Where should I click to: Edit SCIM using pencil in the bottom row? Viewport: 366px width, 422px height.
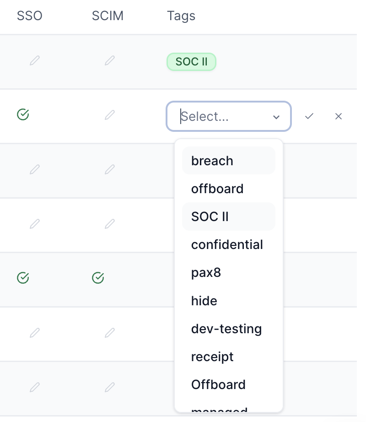click(x=109, y=387)
